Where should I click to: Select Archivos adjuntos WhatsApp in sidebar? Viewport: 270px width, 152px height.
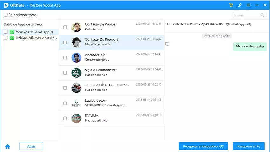pyautogui.click(x=36, y=38)
